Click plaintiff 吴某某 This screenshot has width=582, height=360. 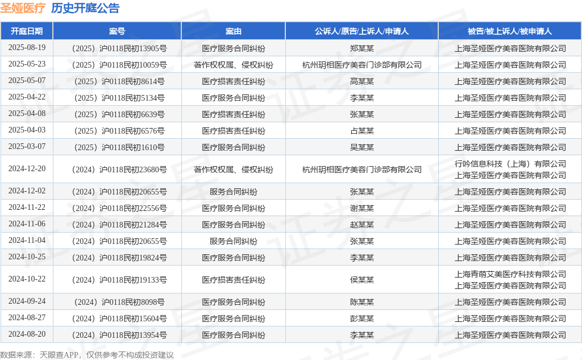pos(362,147)
